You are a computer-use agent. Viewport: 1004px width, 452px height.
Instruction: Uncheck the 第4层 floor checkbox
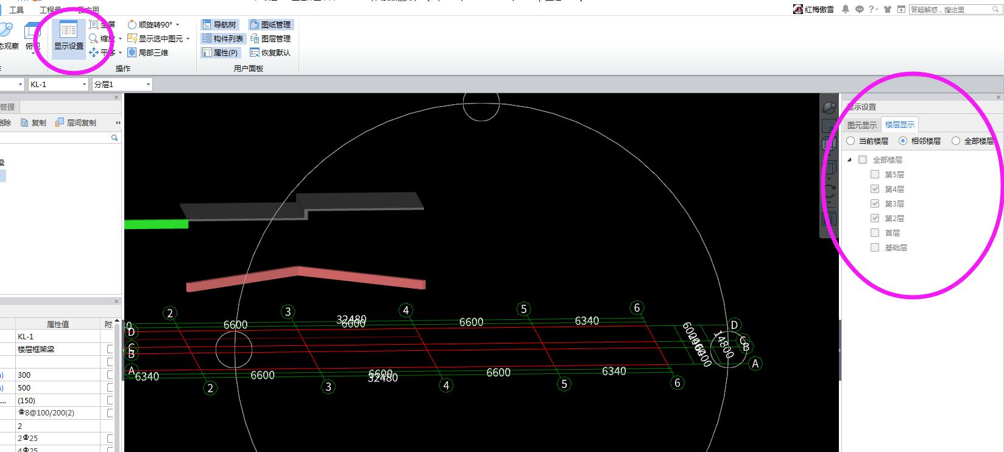pyautogui.click(x=875, y=189)
